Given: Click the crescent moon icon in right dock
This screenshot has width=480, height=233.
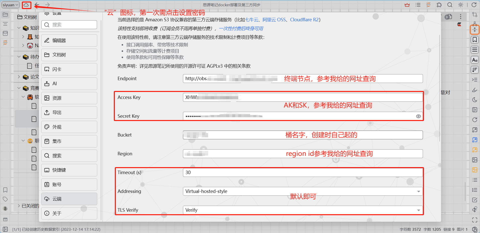Looking at the screenshot, I should click(x=475, y=100).
